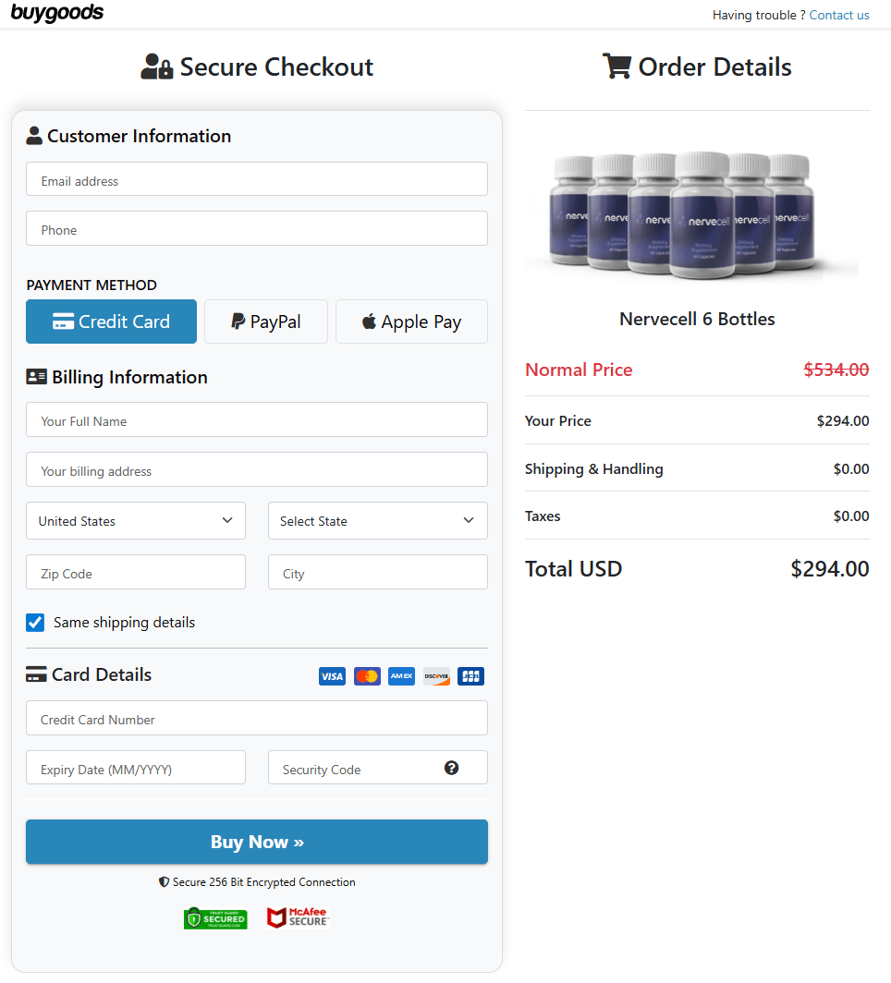Focus the Your Full Name field
Screen dimensions: 891x983
[256, 420]
